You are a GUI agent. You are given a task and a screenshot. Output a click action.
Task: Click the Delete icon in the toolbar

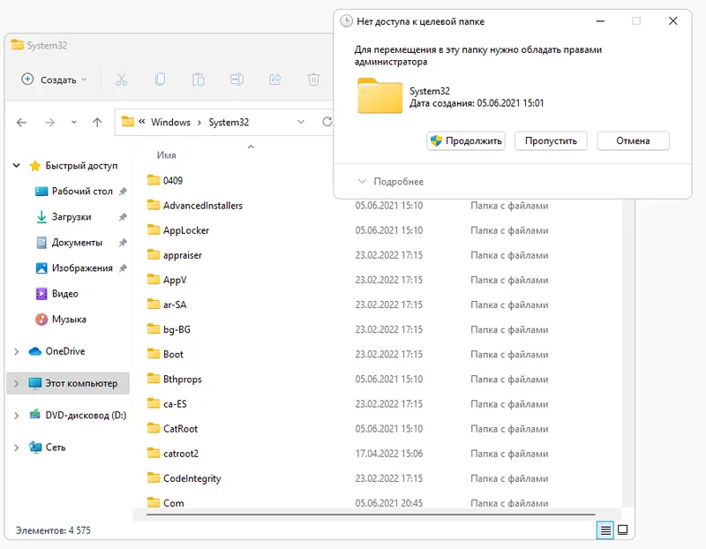(x=312, y=79)
